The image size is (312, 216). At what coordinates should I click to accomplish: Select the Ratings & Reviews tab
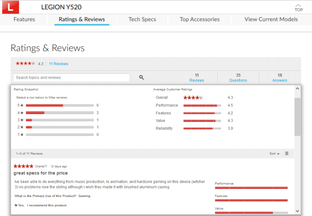tap(82, 19)
